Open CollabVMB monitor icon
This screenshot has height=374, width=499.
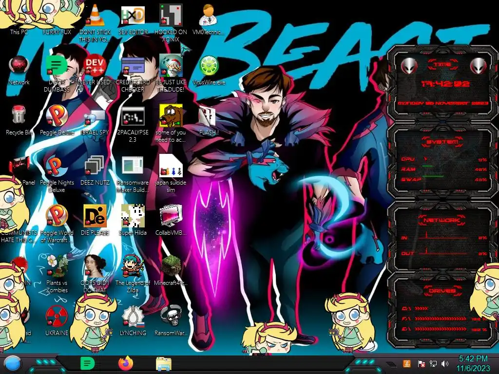pyautogui.click(x=171, y=216)
